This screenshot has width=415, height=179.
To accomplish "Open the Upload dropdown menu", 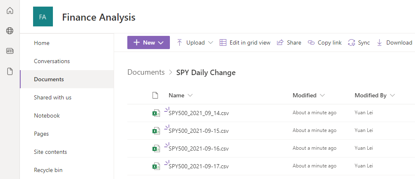I will 210,42.
